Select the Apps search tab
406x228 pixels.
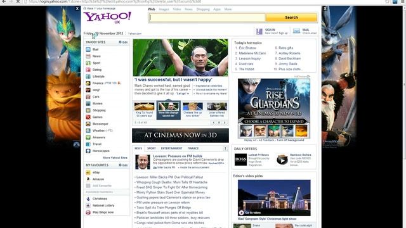point(217,9)
